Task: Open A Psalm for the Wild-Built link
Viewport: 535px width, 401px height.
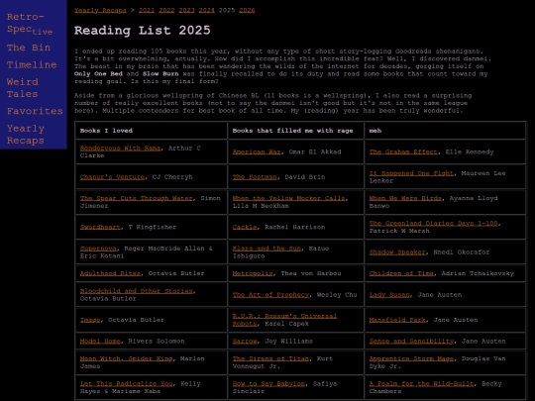Action: pos(421,384)
